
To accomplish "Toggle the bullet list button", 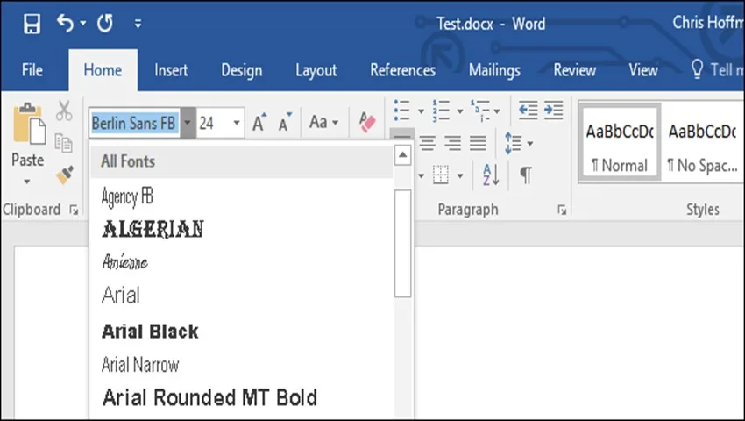I will pos(402,111).
